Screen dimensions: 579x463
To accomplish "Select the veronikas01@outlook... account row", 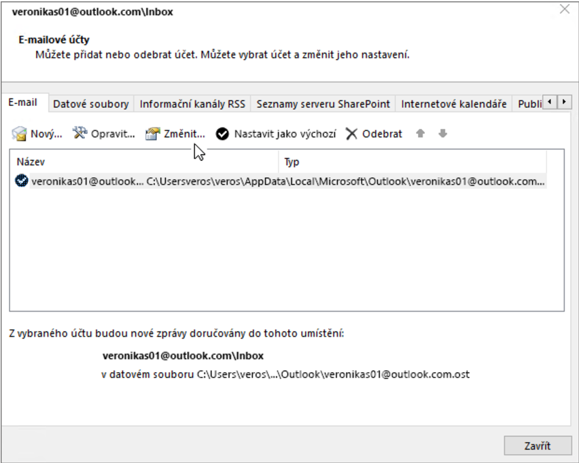I will click(x=281, y=181).
